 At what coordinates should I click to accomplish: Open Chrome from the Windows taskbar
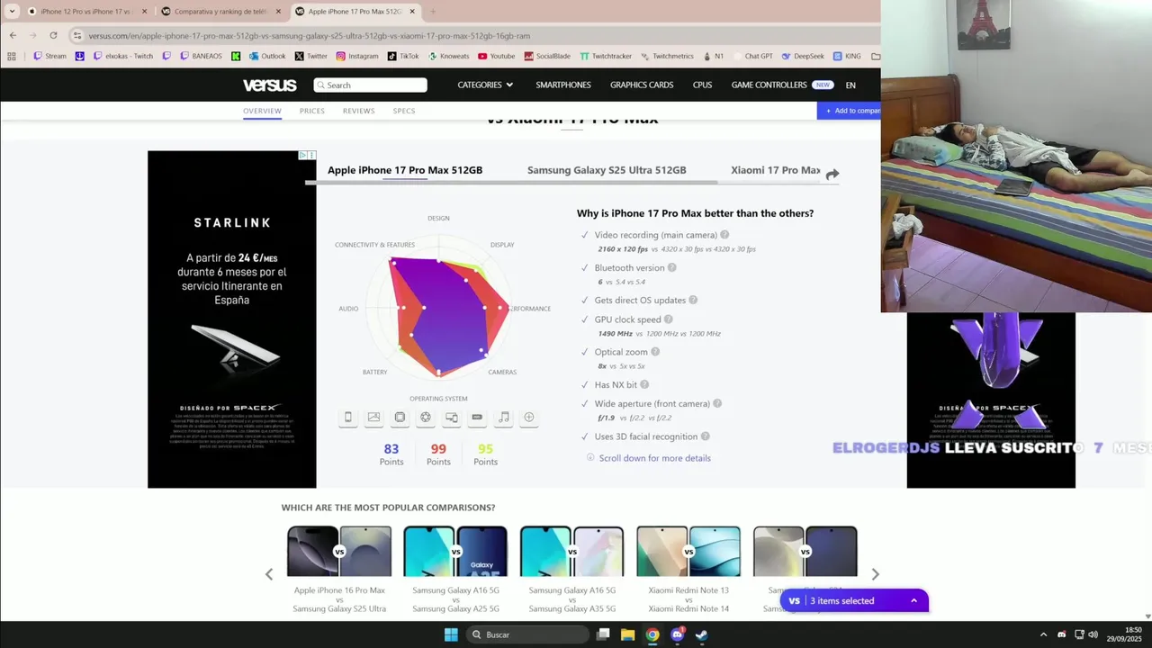(652, 634)
